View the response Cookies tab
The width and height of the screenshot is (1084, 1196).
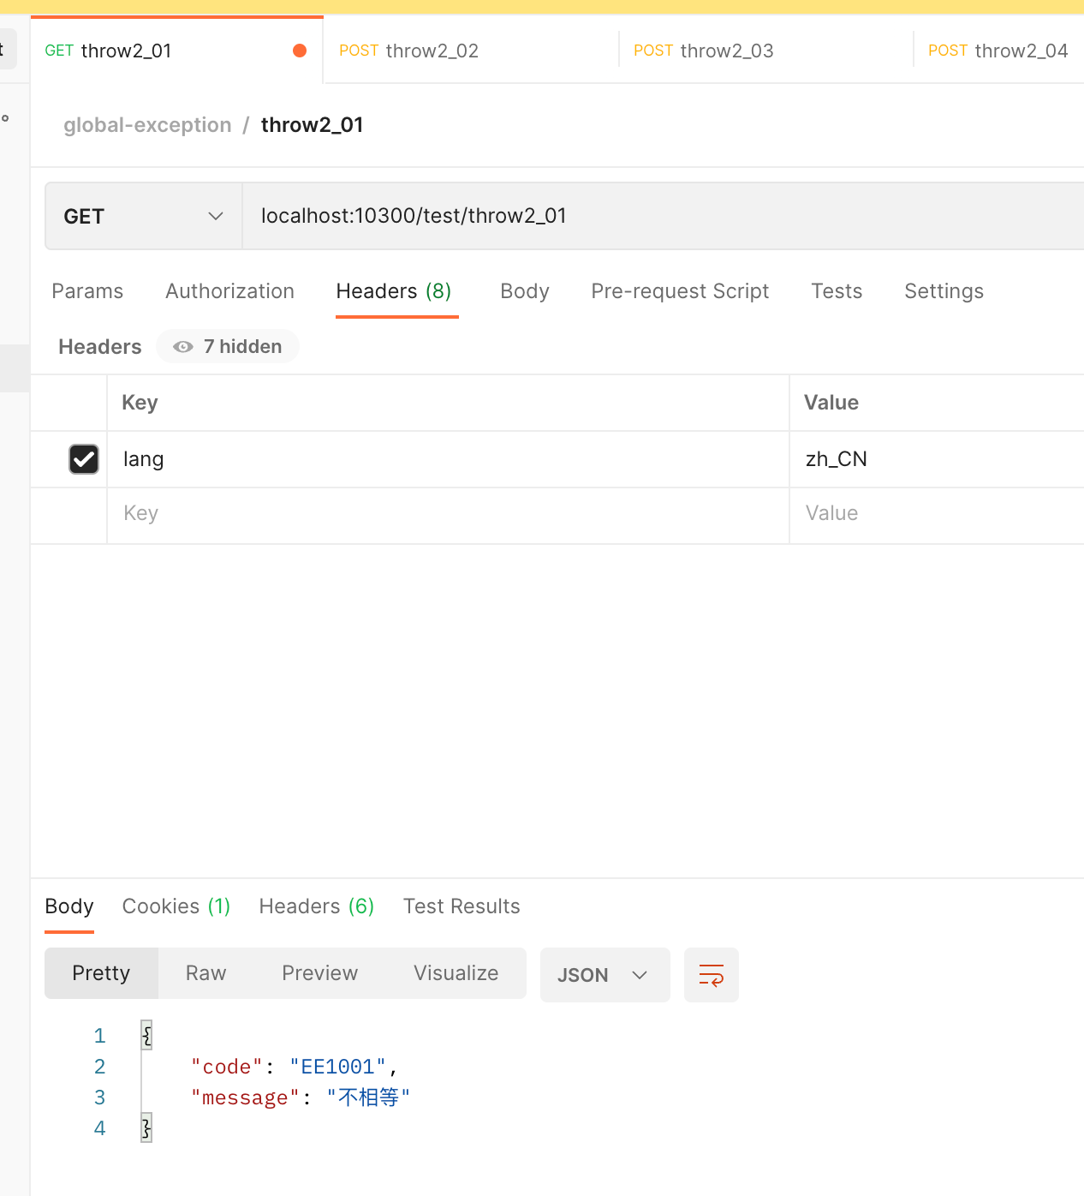pos(176,906)
